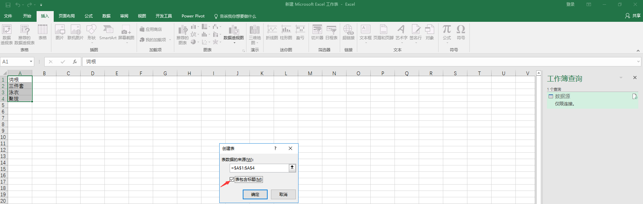Insert a Symbol (符号)
Screen dimensions: 643x204
click(461, 32)
